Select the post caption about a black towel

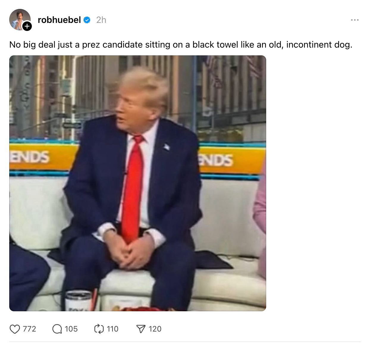click(181, 45)
